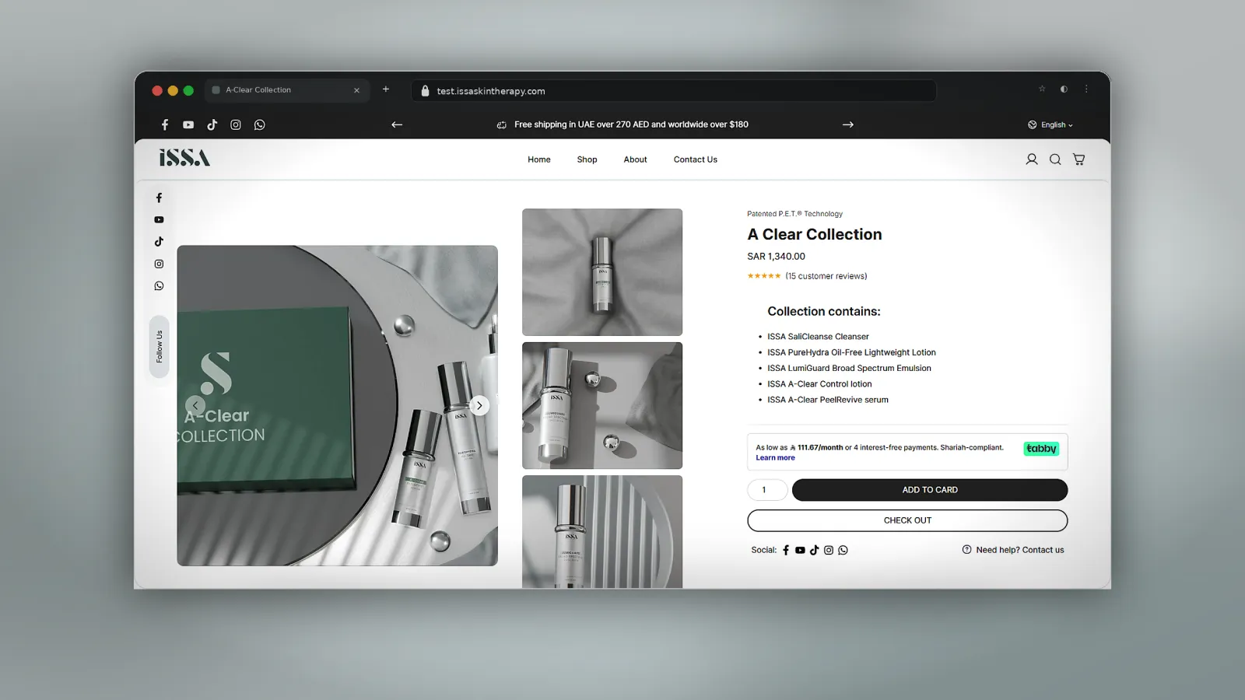Show next product image in main gallery

[479, 405]
